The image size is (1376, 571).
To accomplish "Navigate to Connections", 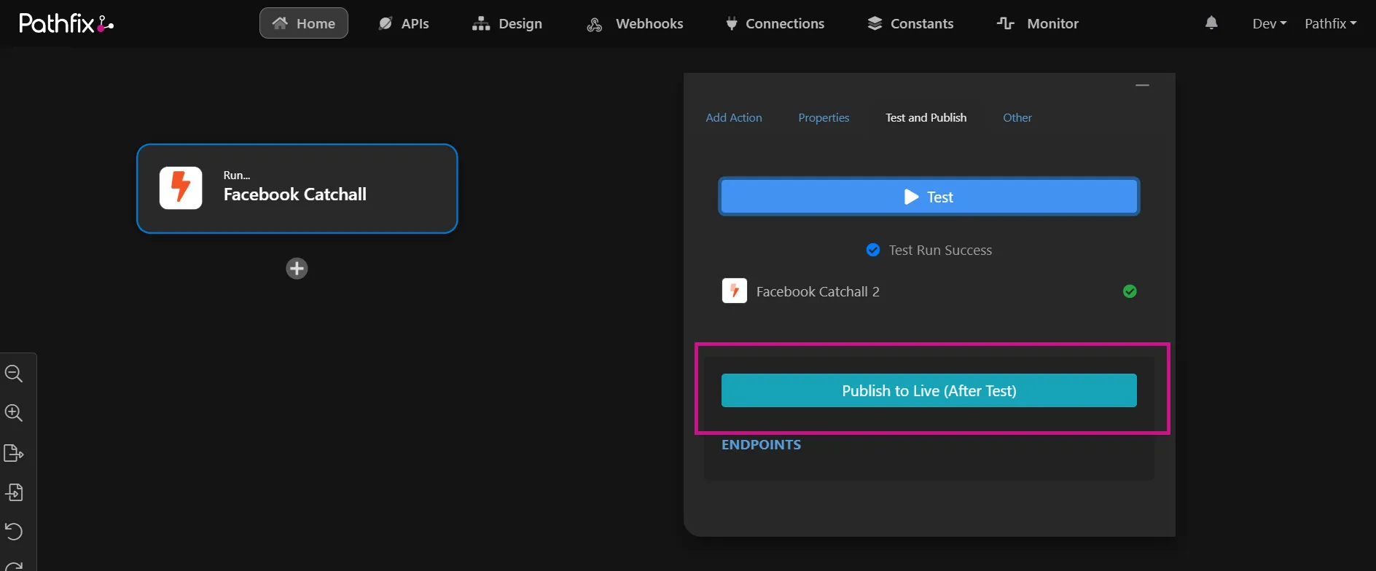I will coord(775,23).
